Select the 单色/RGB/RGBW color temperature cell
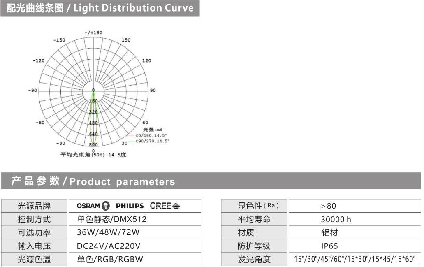The width and height of the screenshot is (424, 267). 110,260
